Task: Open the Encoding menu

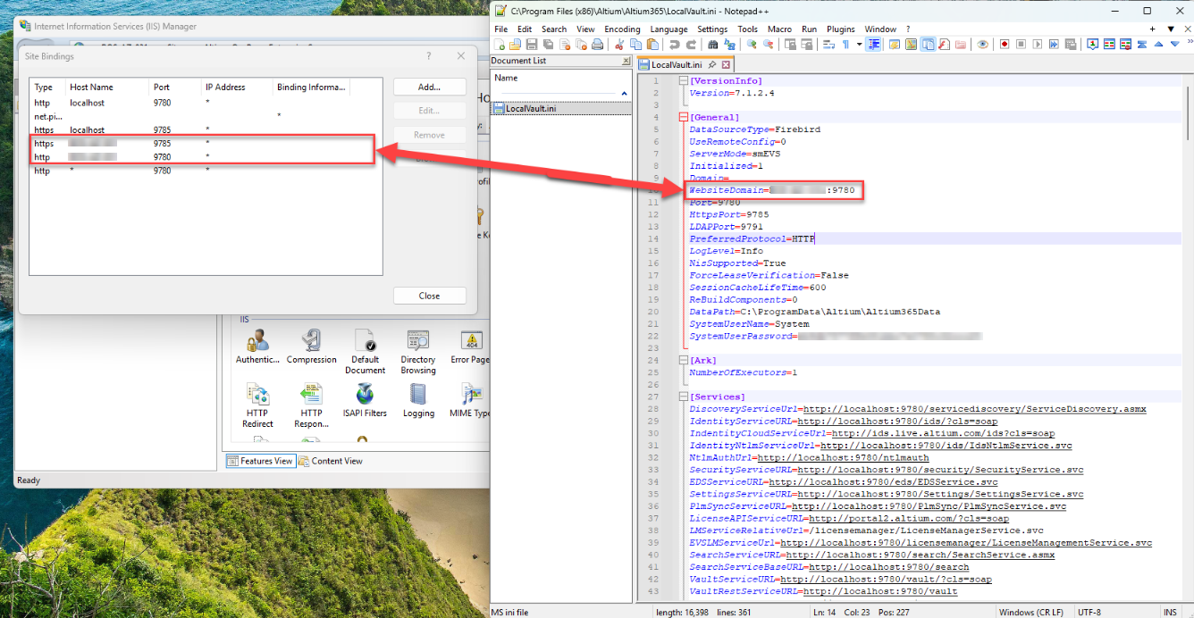Action: pyautogui.click(x=622, y=29)
